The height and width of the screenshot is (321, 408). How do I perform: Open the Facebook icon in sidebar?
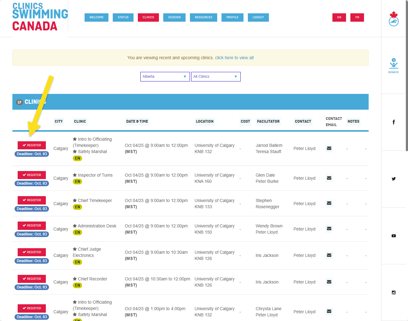[393, 122]
